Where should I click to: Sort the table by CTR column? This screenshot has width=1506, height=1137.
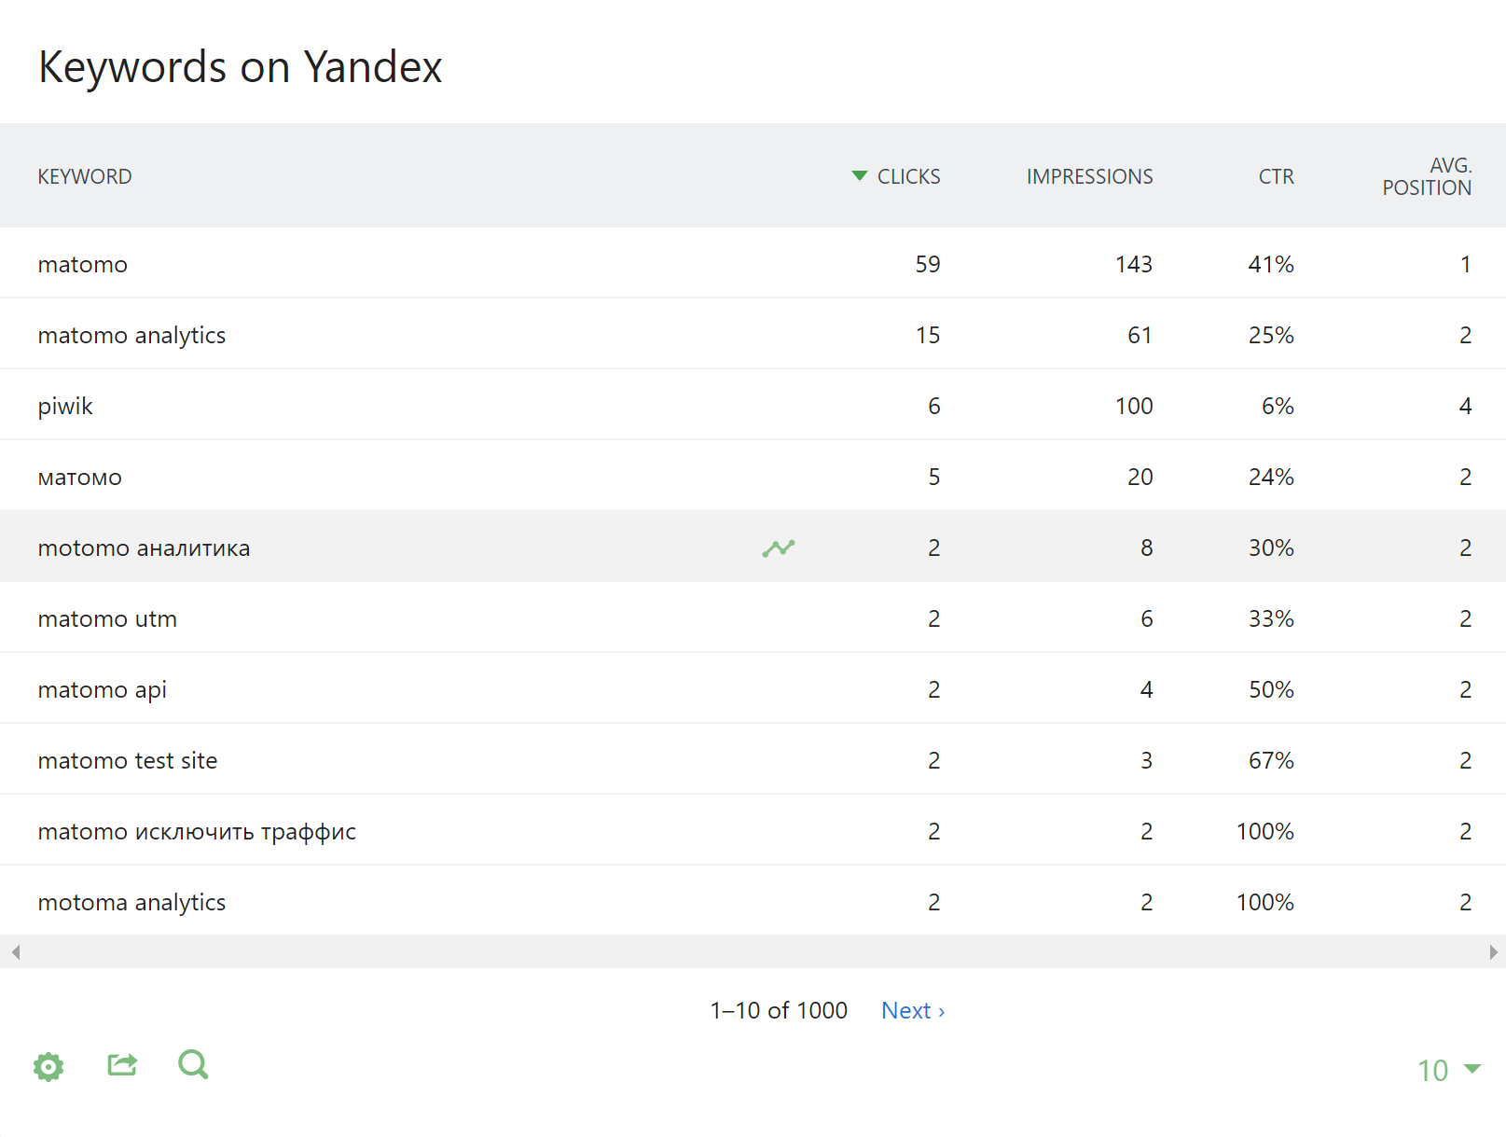click(x=1276, y=176)
